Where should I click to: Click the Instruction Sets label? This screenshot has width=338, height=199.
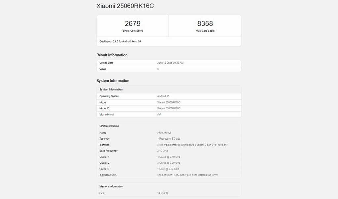pos(108,175)
